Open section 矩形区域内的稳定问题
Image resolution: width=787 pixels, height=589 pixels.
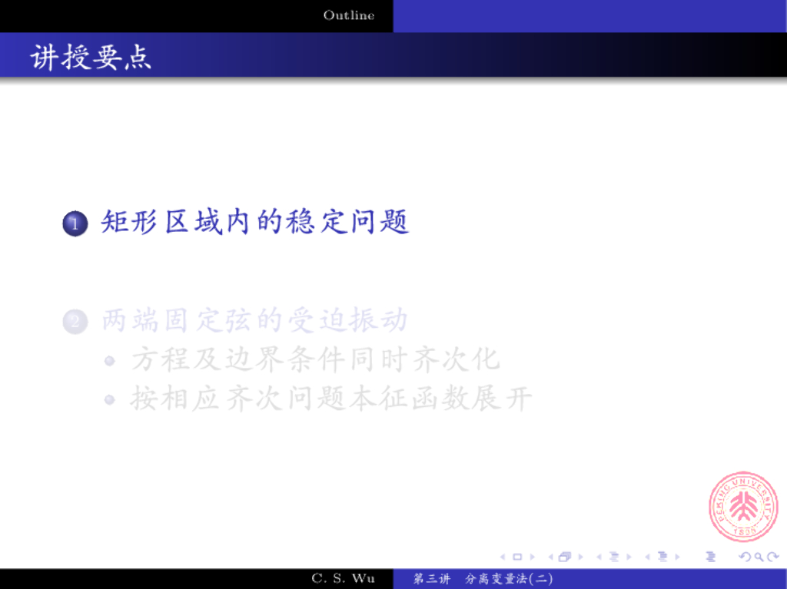[x=255, y=222]
